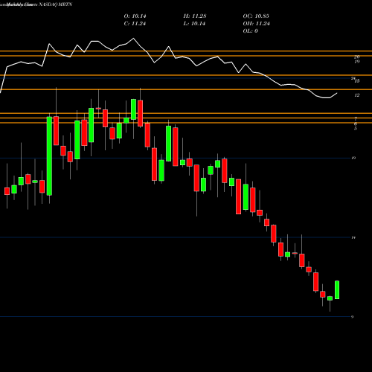This screenshot has width=372, height=372.
Task: Click the tallest green candlestick body
Action: (49, 156)
